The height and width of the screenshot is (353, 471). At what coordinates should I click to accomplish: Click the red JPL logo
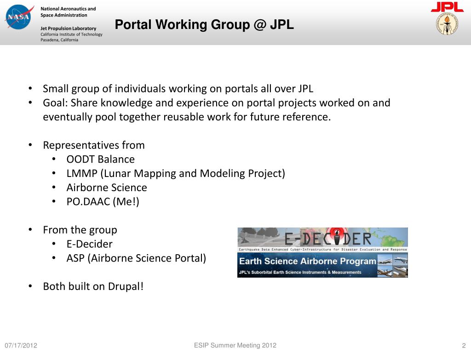coord(447,7)
